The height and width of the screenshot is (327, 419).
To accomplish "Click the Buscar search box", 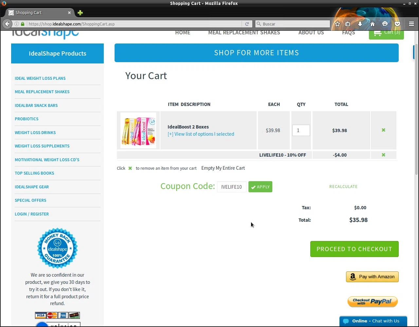I will coord(293,24).
